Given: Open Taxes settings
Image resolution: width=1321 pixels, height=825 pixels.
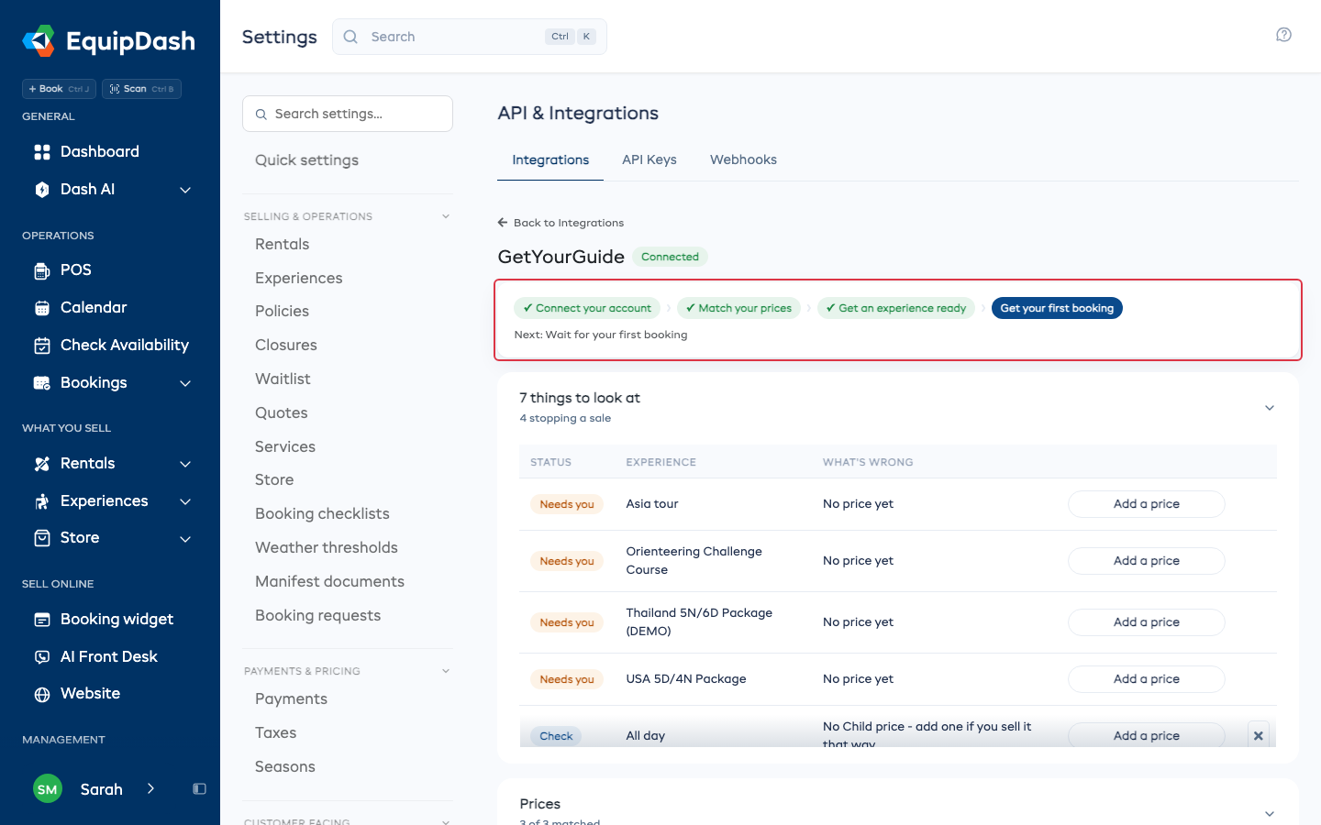Looking at the screenshot, I should pos(275,733).
